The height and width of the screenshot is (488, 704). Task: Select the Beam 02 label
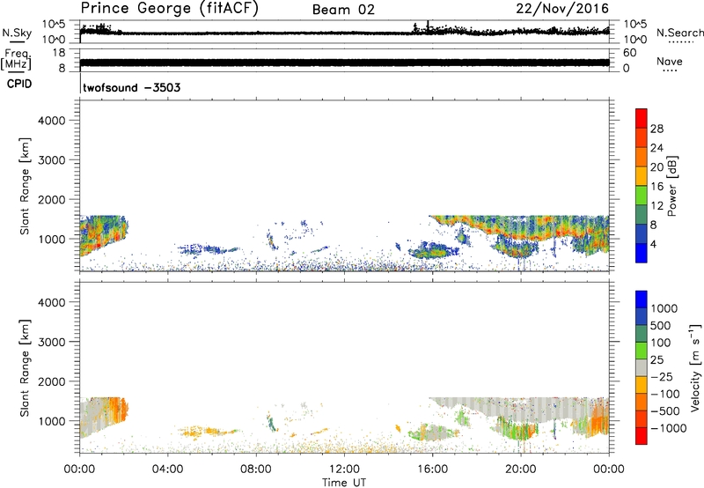click(x=343, y=10)
